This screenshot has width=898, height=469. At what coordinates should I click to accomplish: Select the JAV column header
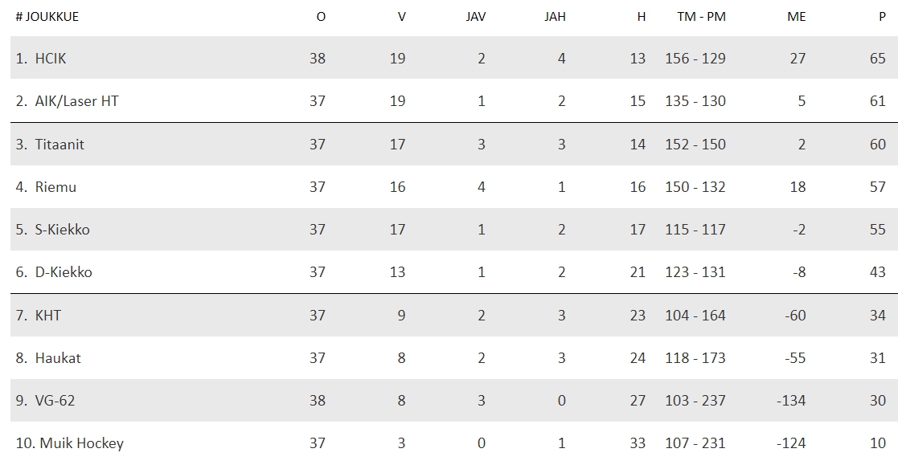[475, 17]
